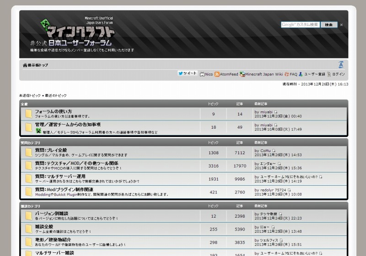
Task: Open the 未返信トピック link
Action: [30, 95]
